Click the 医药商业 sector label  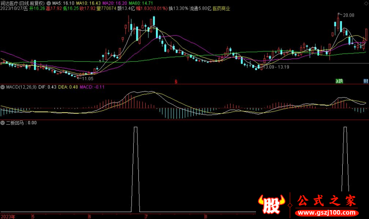pos(222,8)
